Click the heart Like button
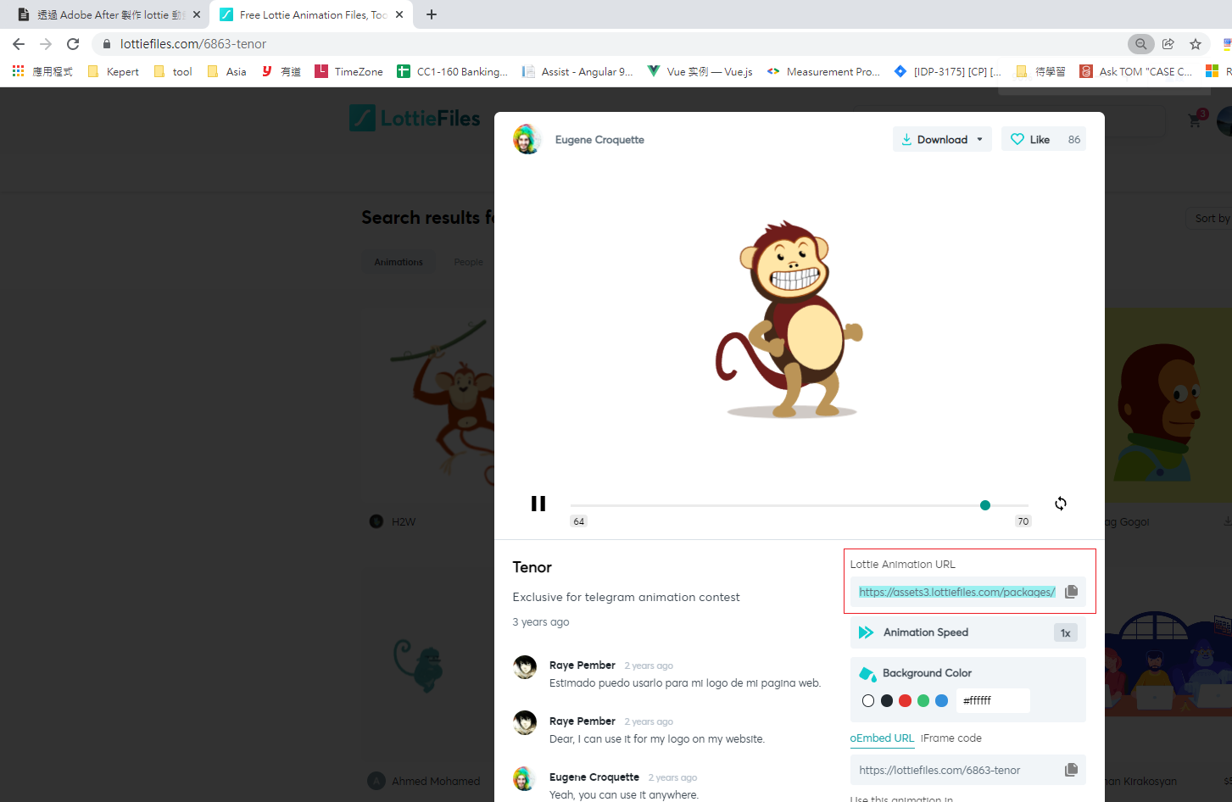This screenshot has height=802, width=1232. [x=1031, y=140]
